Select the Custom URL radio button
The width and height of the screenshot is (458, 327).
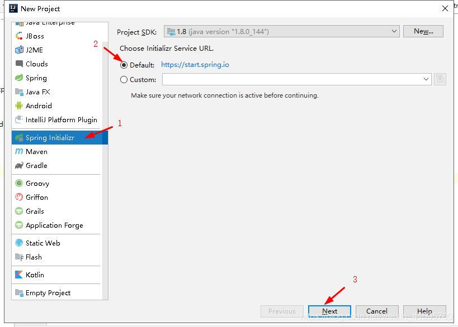[x=124, y=79]
